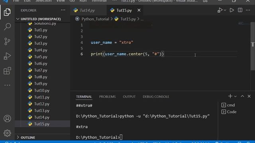
Task: Open the Explorer view in activity bar
Action: (7, 12)
